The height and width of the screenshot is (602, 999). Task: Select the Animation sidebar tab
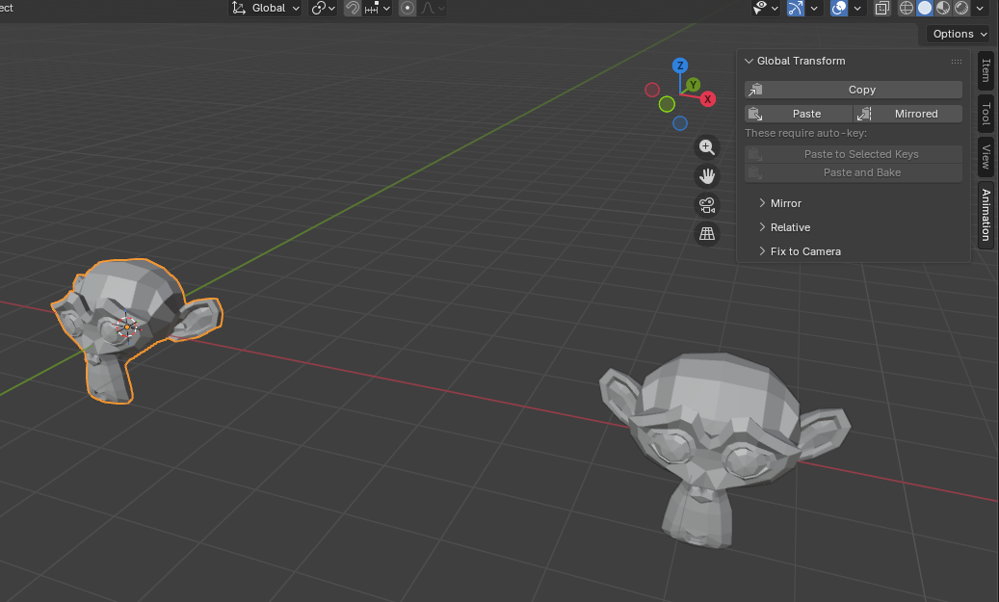click(x=986, y=215)
